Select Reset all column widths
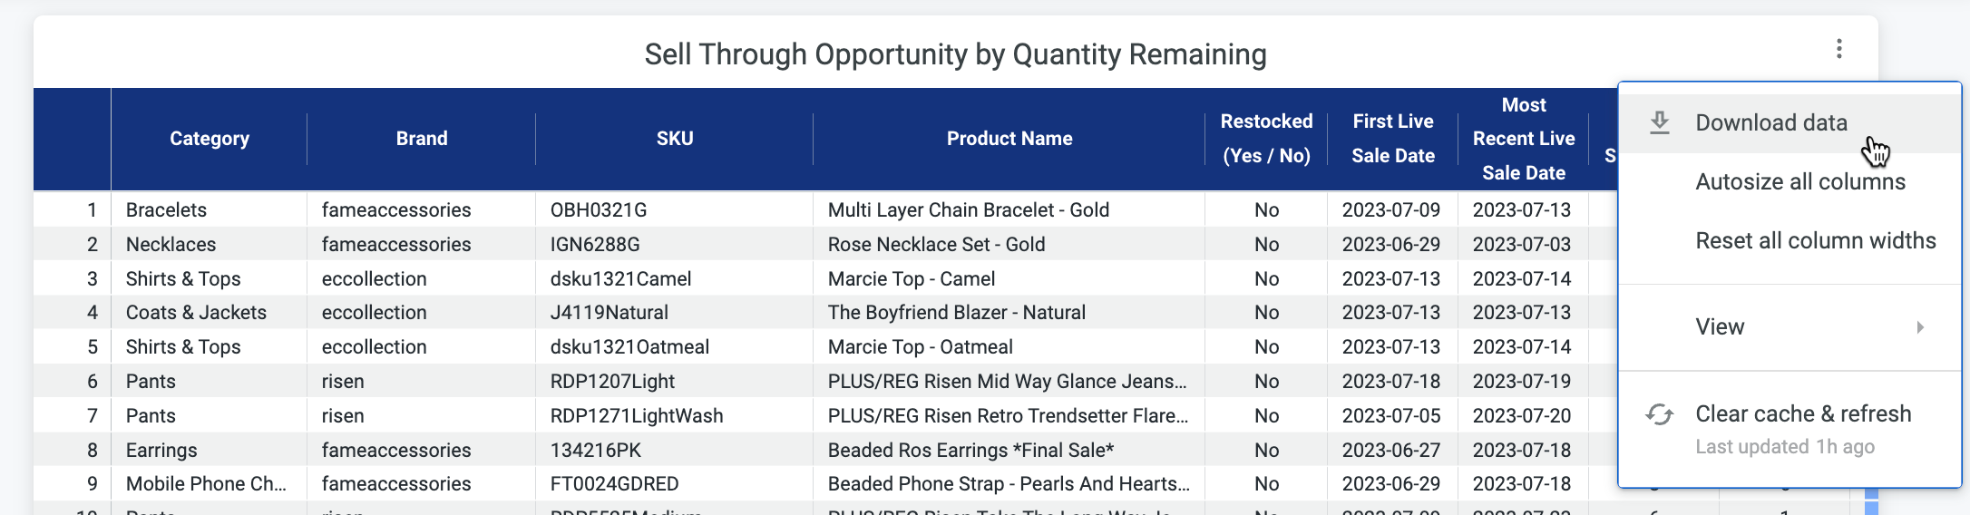The image size is (1970, 515). pyautogui.click(x=1790, y=240)
